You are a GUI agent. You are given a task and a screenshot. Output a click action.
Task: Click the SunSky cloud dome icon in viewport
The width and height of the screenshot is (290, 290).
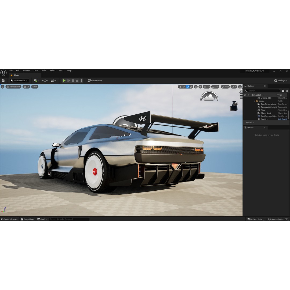pyautogui.click(x=209, y=96)
